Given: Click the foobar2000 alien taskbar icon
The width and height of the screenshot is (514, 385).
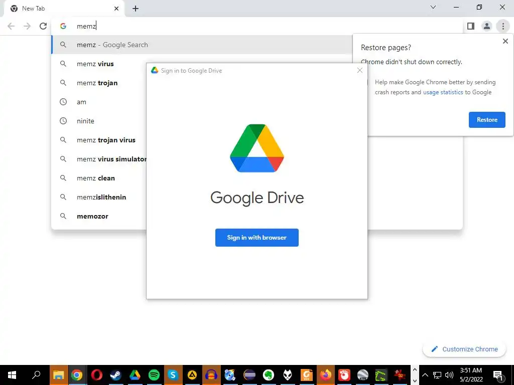Looking at the screenshot, I should (288, 375).
